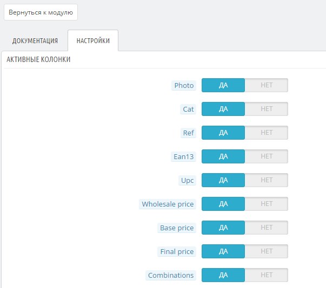Turn off Wholesale price with НЕТ

[266, 204]
